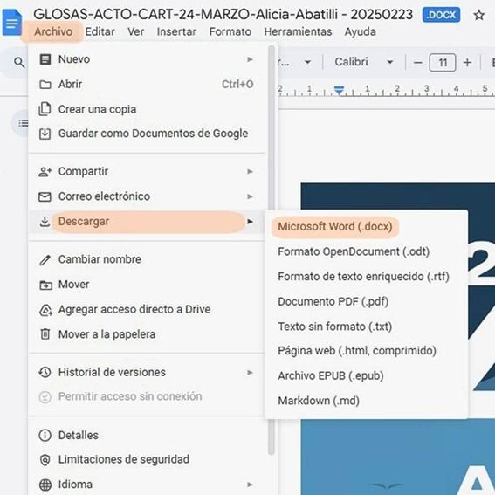
Task: Open the Herramientas menu
Action: point(298,31)
